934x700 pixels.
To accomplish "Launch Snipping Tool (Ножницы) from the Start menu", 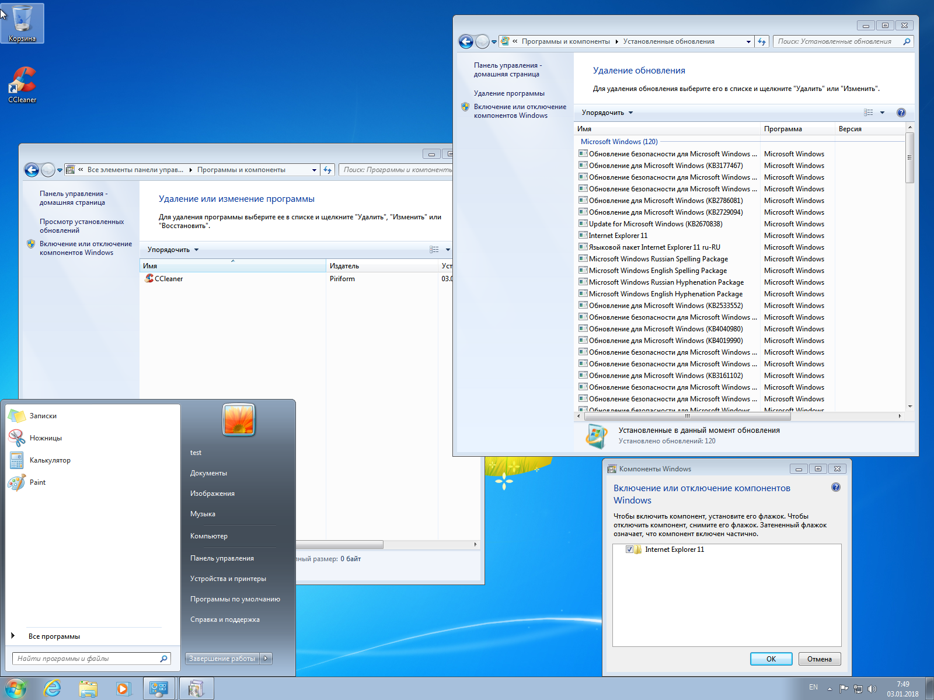I will point(93,438).
